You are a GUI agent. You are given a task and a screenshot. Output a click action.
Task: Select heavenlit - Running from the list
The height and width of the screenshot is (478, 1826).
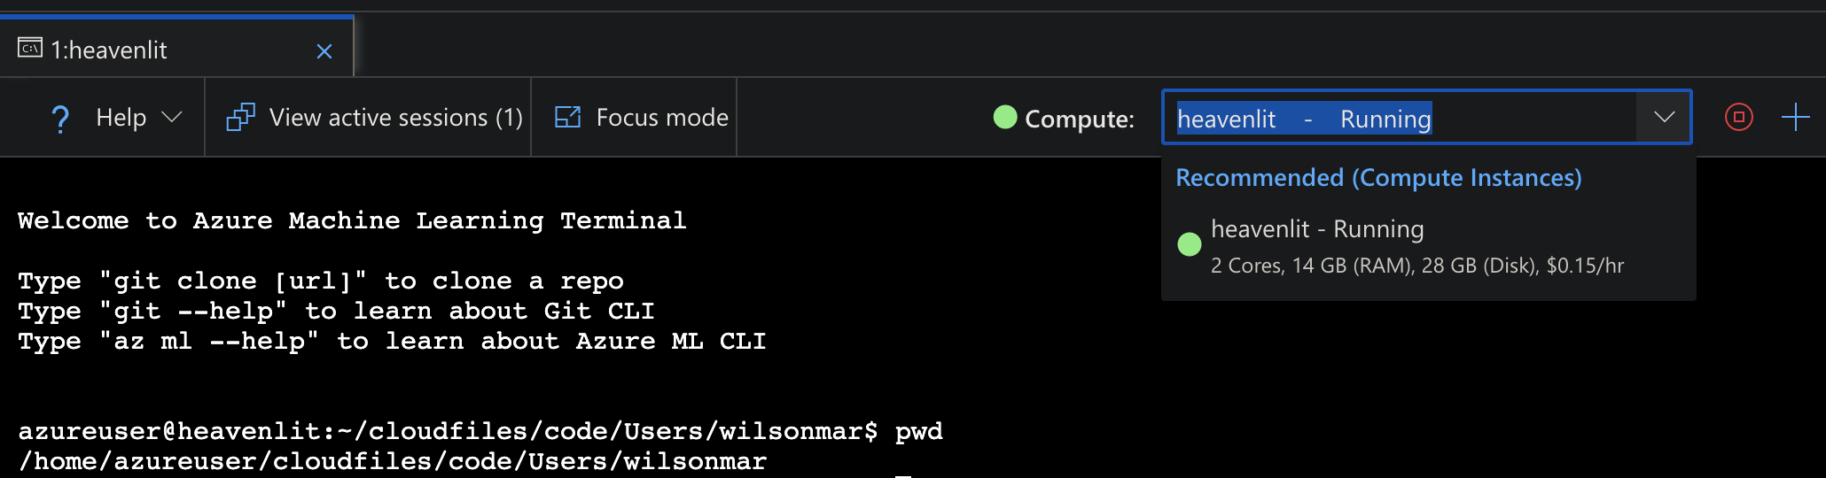point(1317,229)
